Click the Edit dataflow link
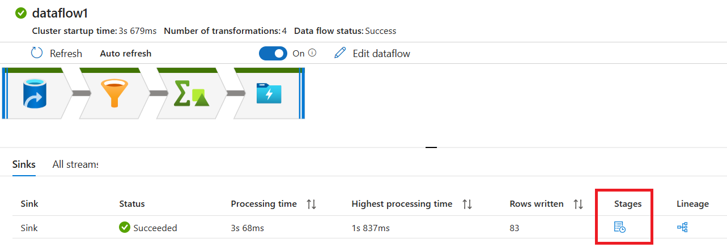This screenshot has height=252, width=727. (381, 54)
